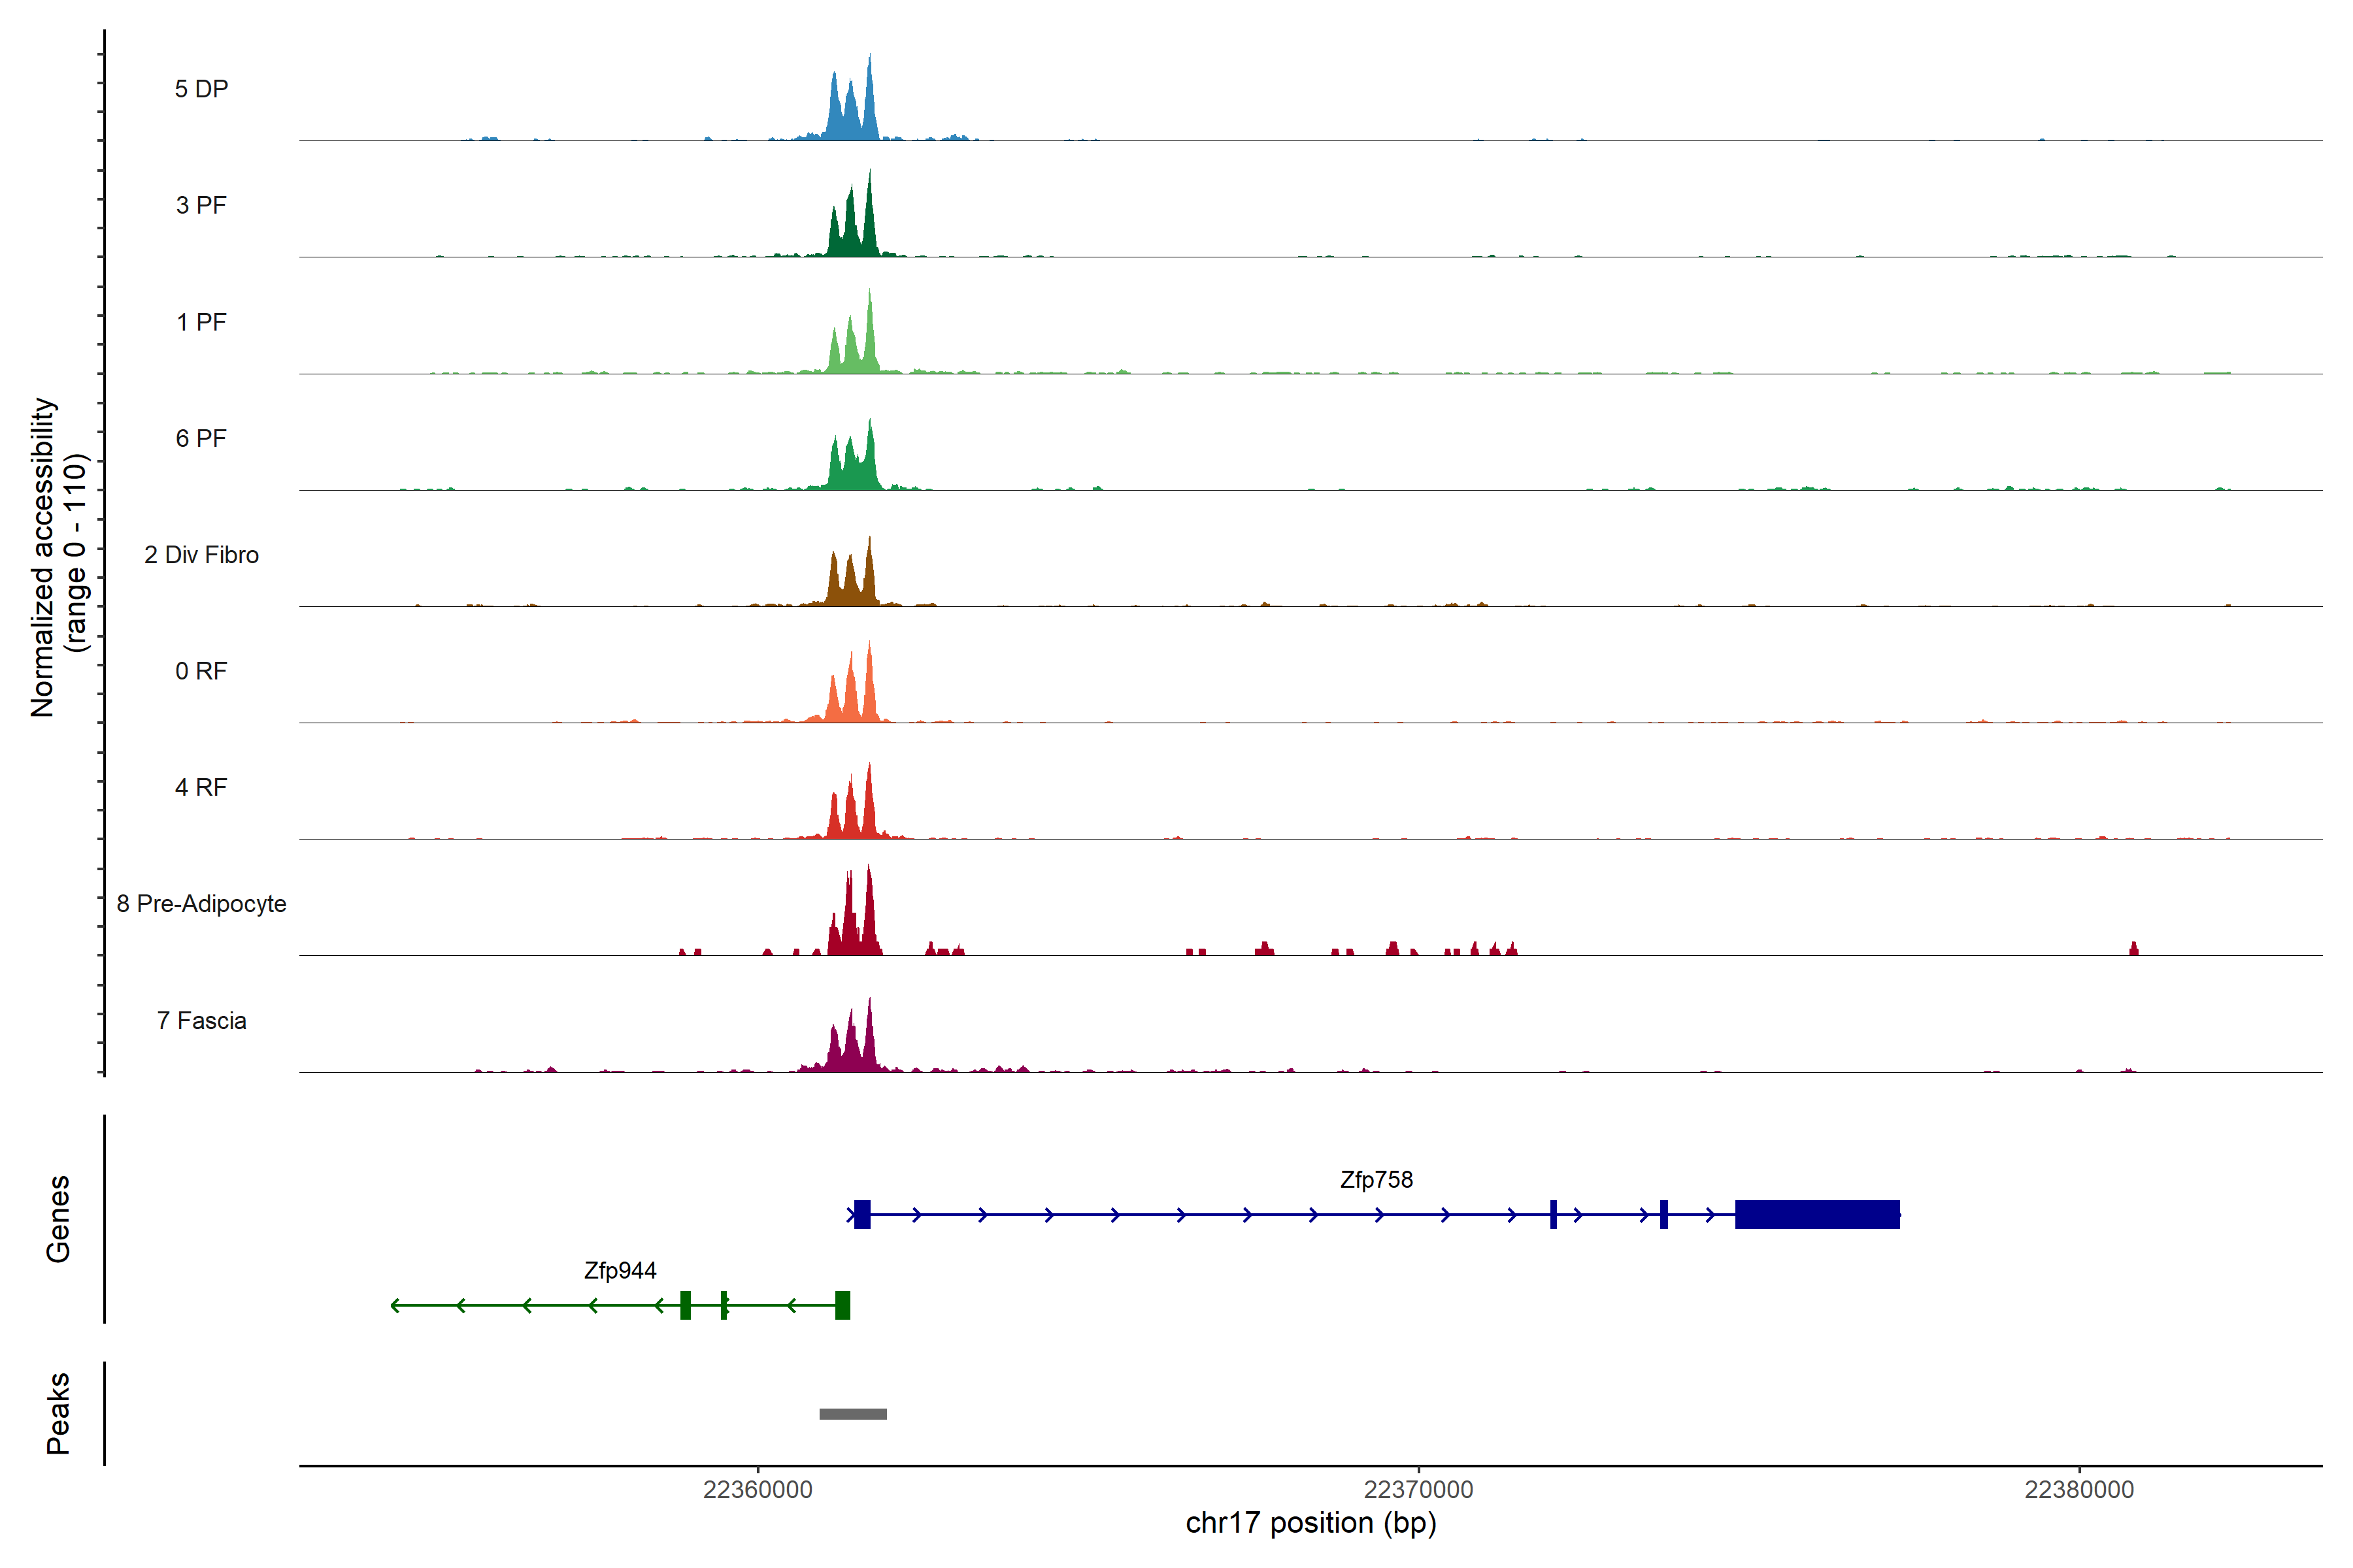Click the orange 0 RF peak
The image size is (2353, 1568).
click(852, 695)
